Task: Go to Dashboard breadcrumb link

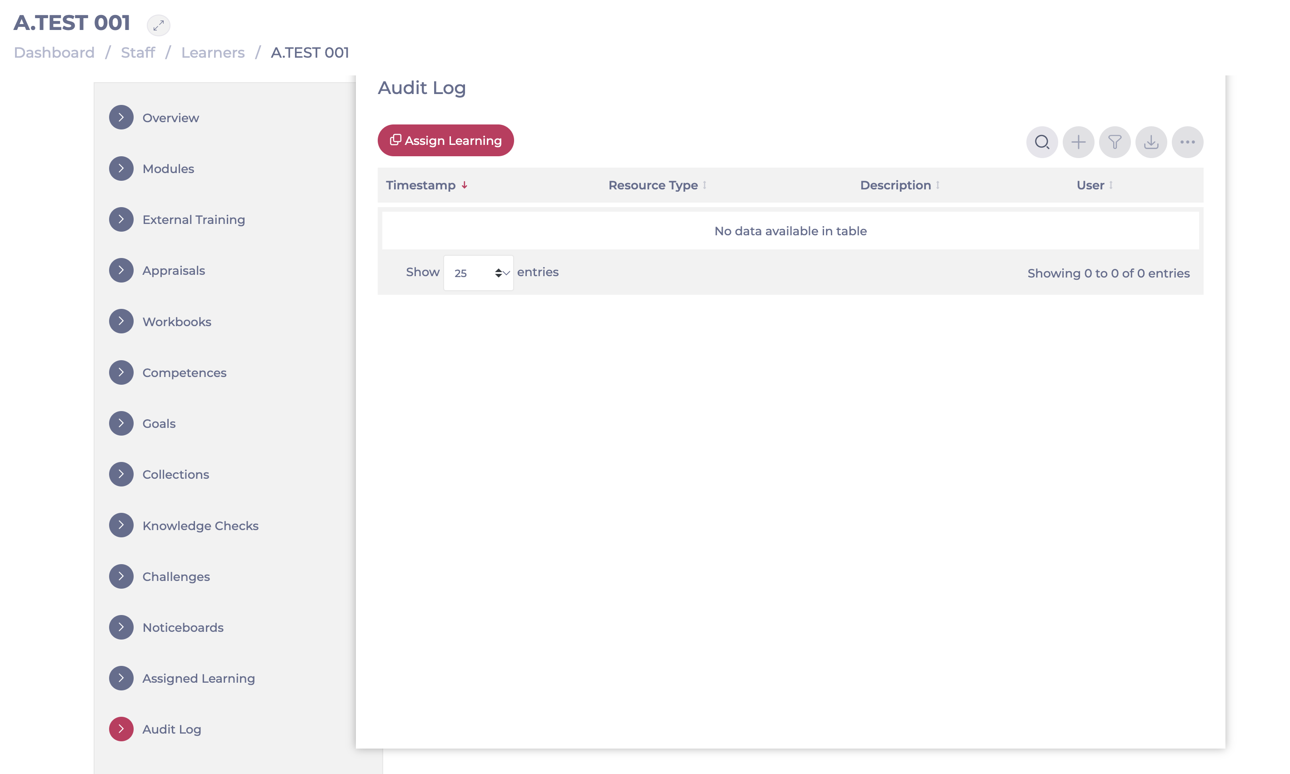Action: 54,53
